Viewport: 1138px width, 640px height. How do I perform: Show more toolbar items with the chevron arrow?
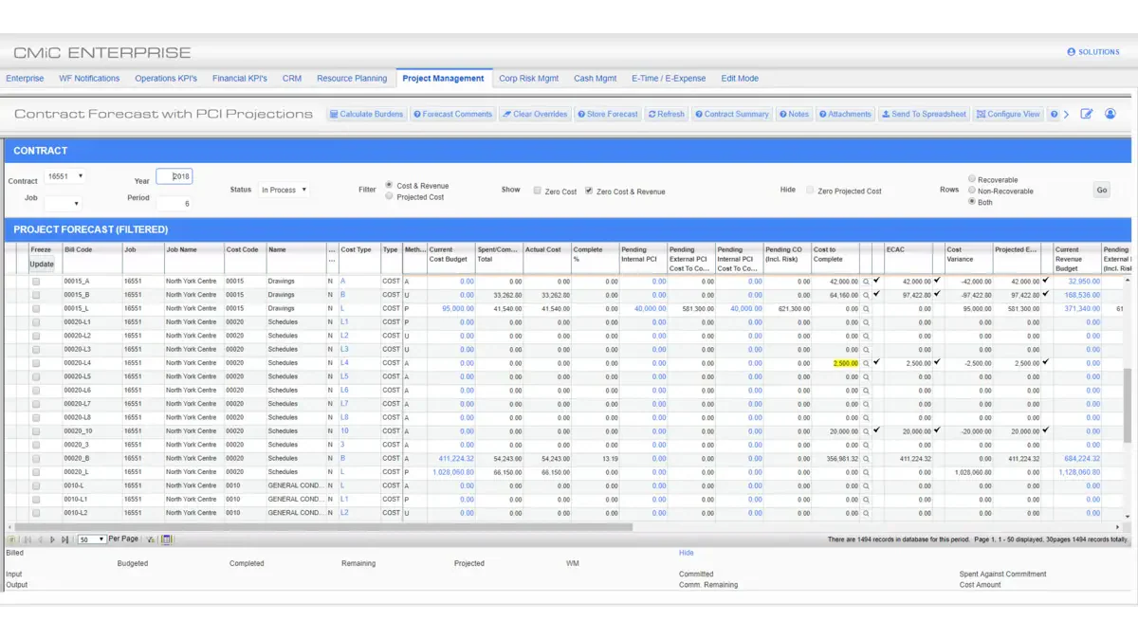point(1066,114)
